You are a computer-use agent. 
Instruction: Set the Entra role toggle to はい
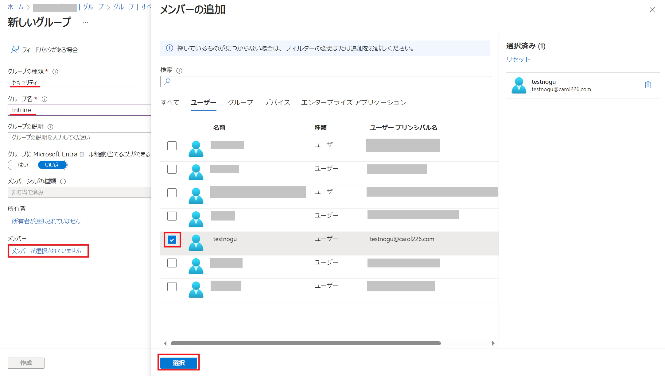tap(23, 165)
